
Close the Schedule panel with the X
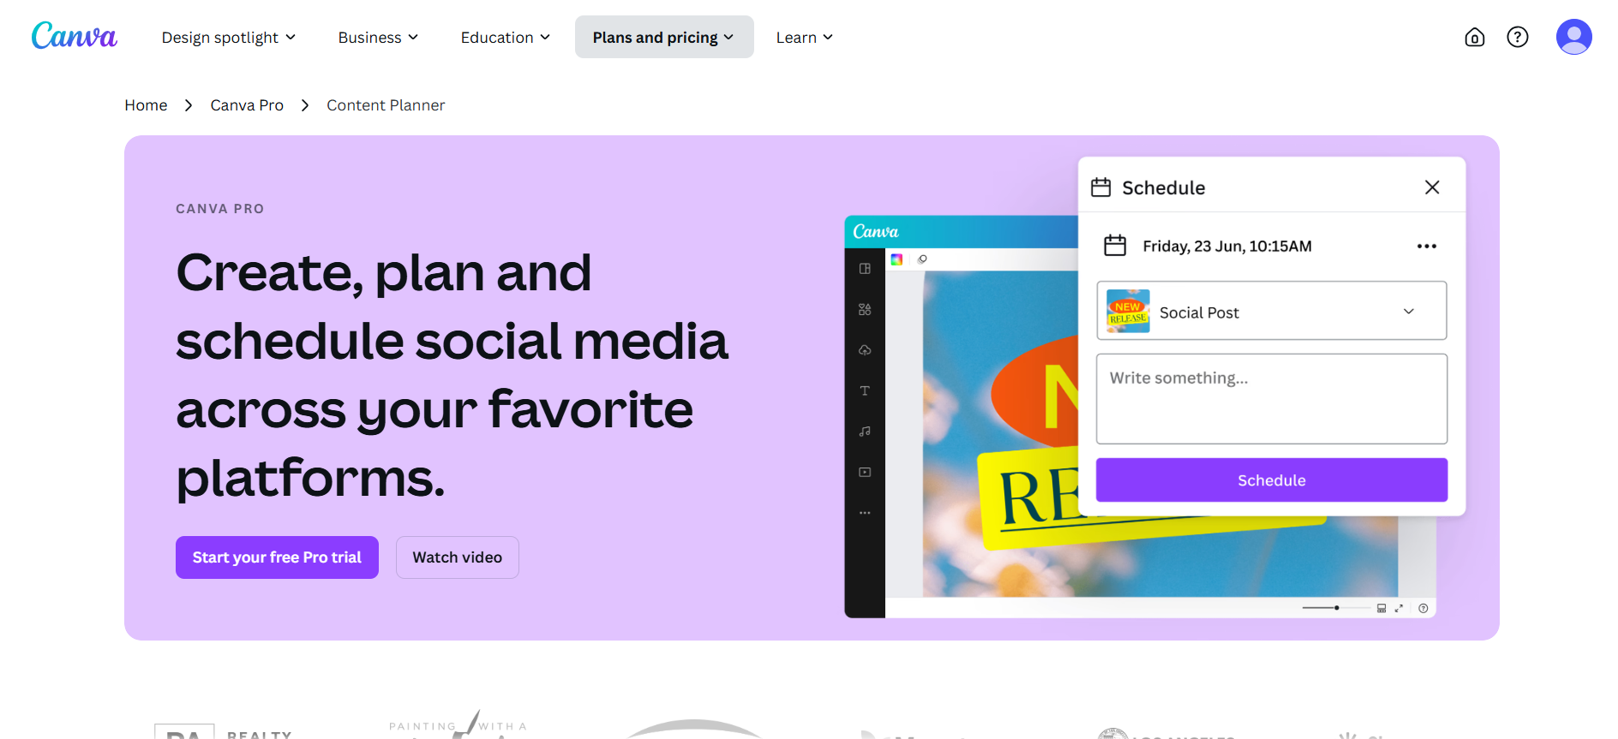tap(1432, 188)
